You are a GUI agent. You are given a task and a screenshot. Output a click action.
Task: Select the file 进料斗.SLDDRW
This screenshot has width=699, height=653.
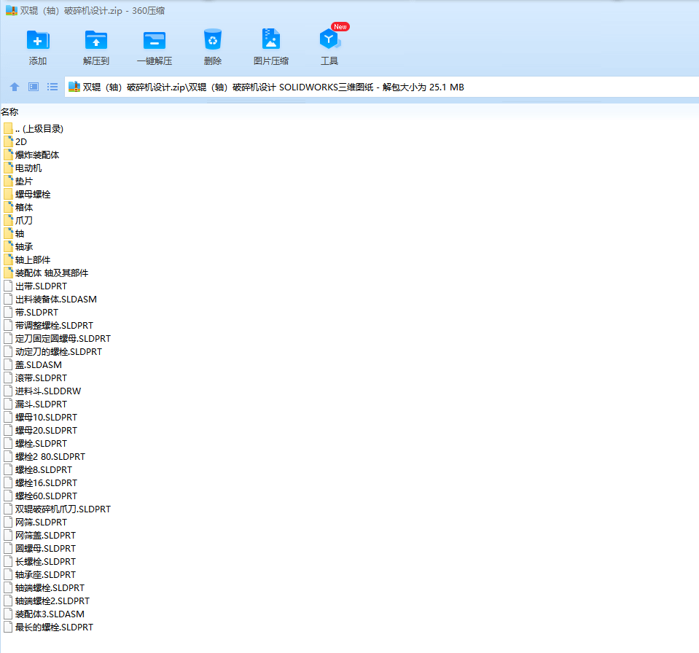(x=42, y=391)
